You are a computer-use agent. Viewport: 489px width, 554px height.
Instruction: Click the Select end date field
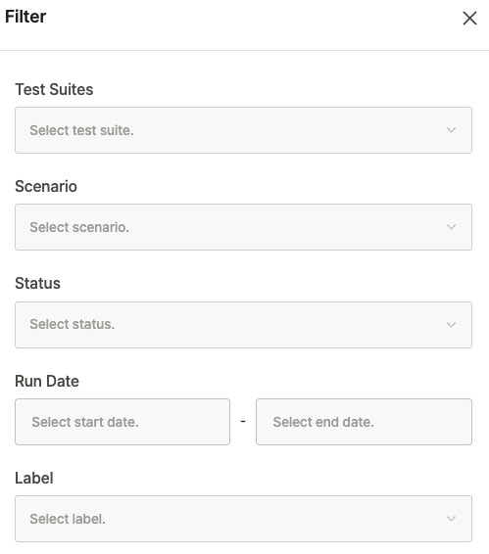[x=365, y=422]
